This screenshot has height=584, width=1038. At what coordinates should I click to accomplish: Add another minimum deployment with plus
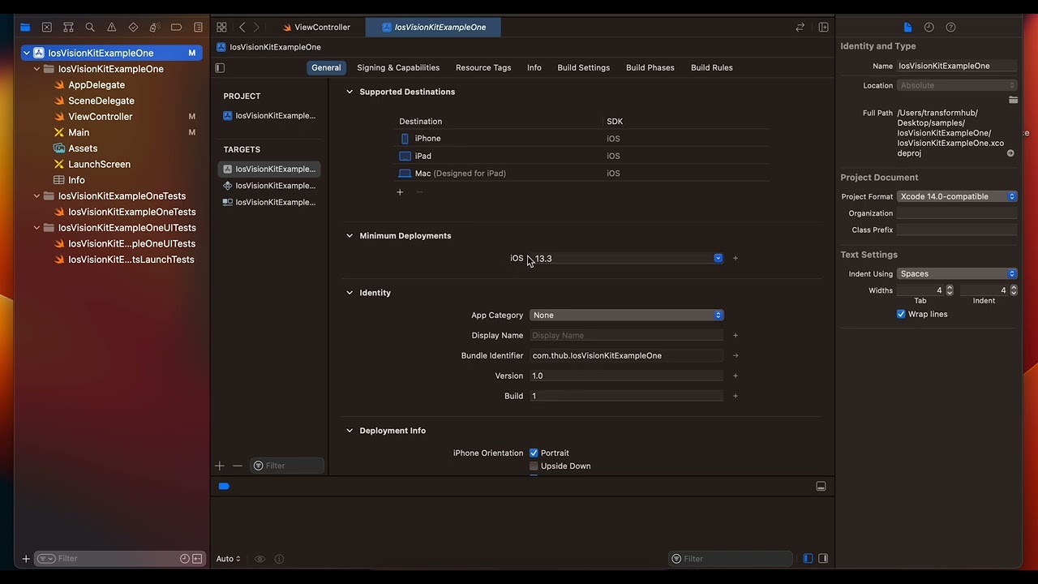[x=736, y=258]
